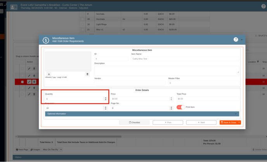Close the Miscellaneous Item dialog

[242, 40]
